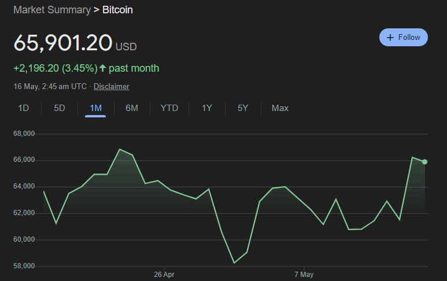The height and width of the screenshot is (281, 447).
Task: Click the 26 Apr axis label
Action: (164, 275)
